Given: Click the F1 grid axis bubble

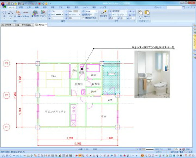Looking at the screenshot, I should (6, 127).
